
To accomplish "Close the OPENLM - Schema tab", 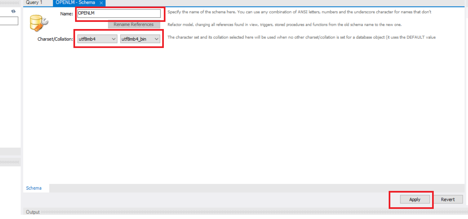I will pyautogui.click(x=101, y=3).
